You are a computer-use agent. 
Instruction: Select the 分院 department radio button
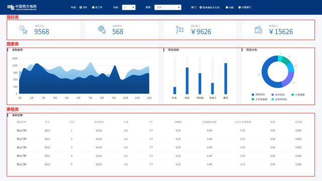click(x=227, y=8)
